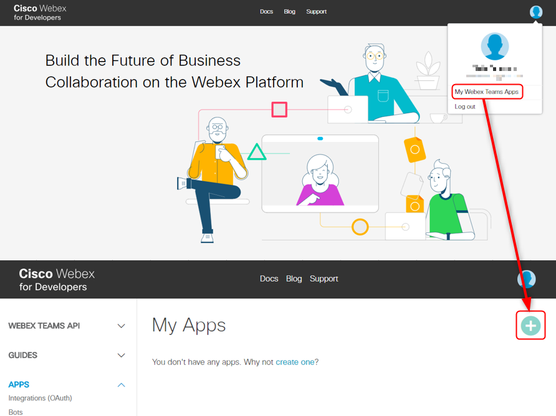Screen dimensions: 556x416
Task: Click Blog in the My Apps page header
Action: tap(294, 278)
